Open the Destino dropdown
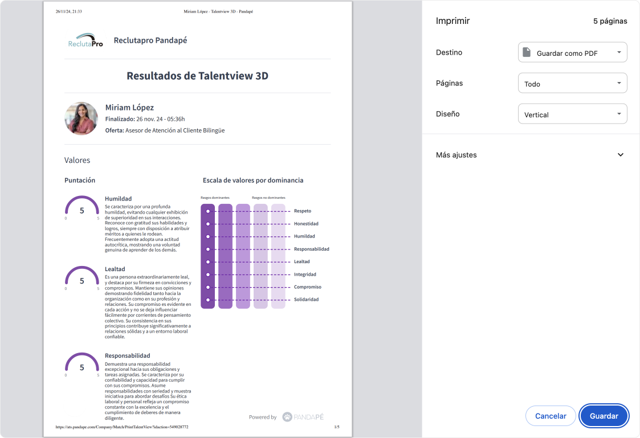 (x=572, y=52)
